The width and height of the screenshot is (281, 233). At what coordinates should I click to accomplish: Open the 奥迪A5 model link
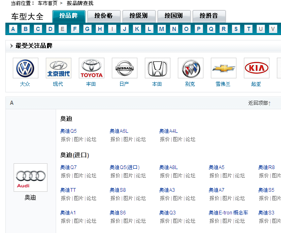pyautogui.click(x=217, y=167)
